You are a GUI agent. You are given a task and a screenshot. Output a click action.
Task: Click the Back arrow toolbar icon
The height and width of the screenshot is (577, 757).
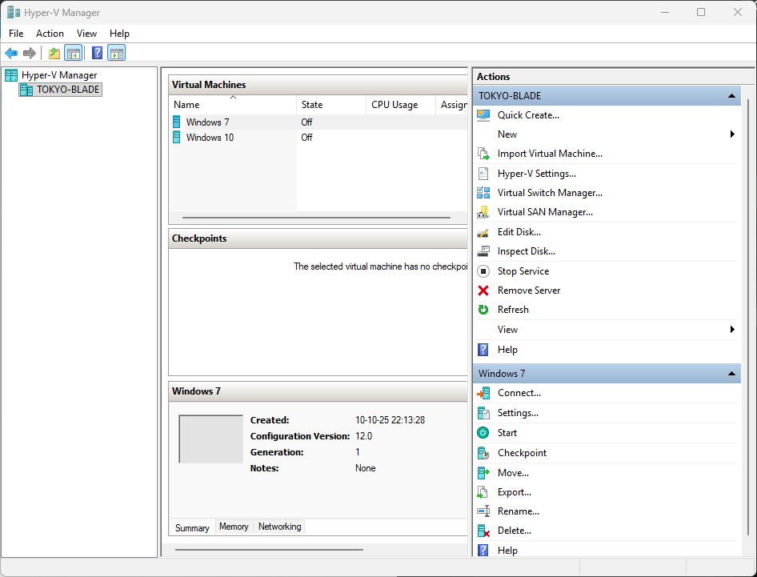point(11,53)
